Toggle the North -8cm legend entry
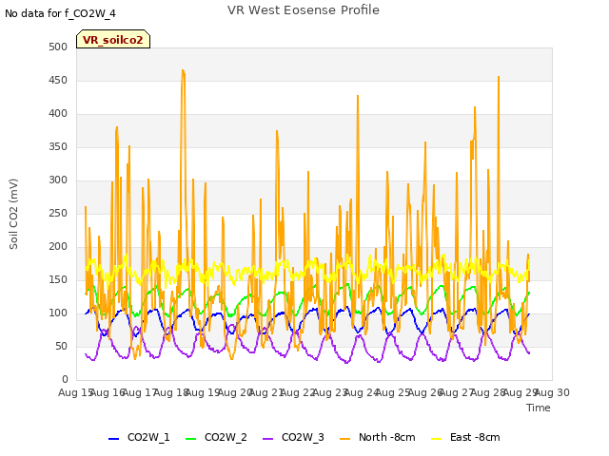Viewport: 609px width, 456px height. (377, 437)
